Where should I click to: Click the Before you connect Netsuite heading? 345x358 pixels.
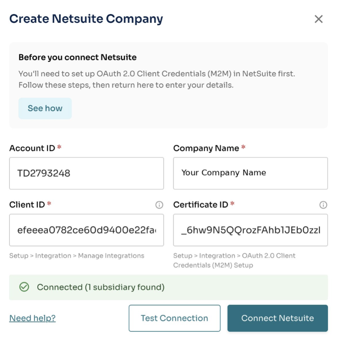coord(78,58)
